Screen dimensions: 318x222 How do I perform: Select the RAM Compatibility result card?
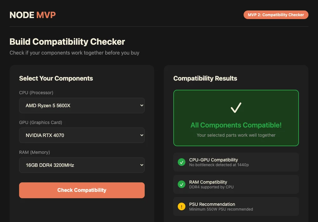[x=236, y=184]
